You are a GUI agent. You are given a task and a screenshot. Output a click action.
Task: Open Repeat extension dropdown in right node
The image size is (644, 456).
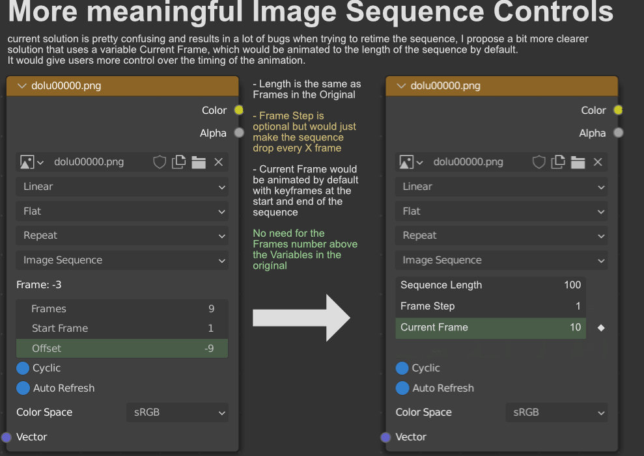point(501,235)
